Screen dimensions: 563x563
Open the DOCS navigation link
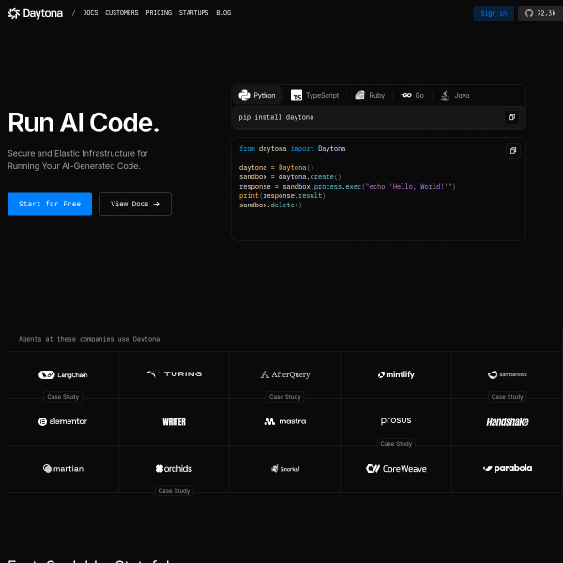(x=90, y=13)
